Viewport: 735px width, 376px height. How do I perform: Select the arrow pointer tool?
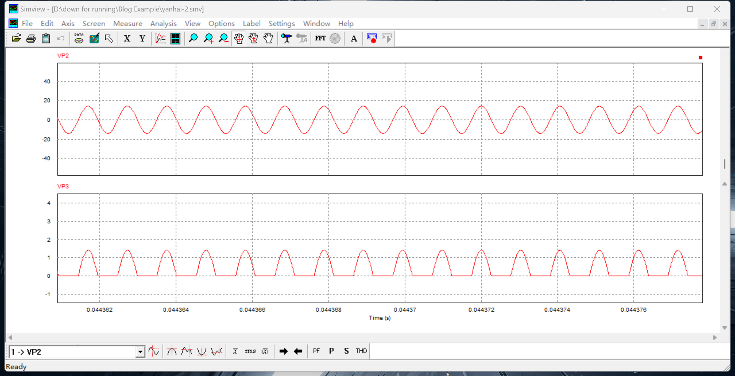point(109,38)
